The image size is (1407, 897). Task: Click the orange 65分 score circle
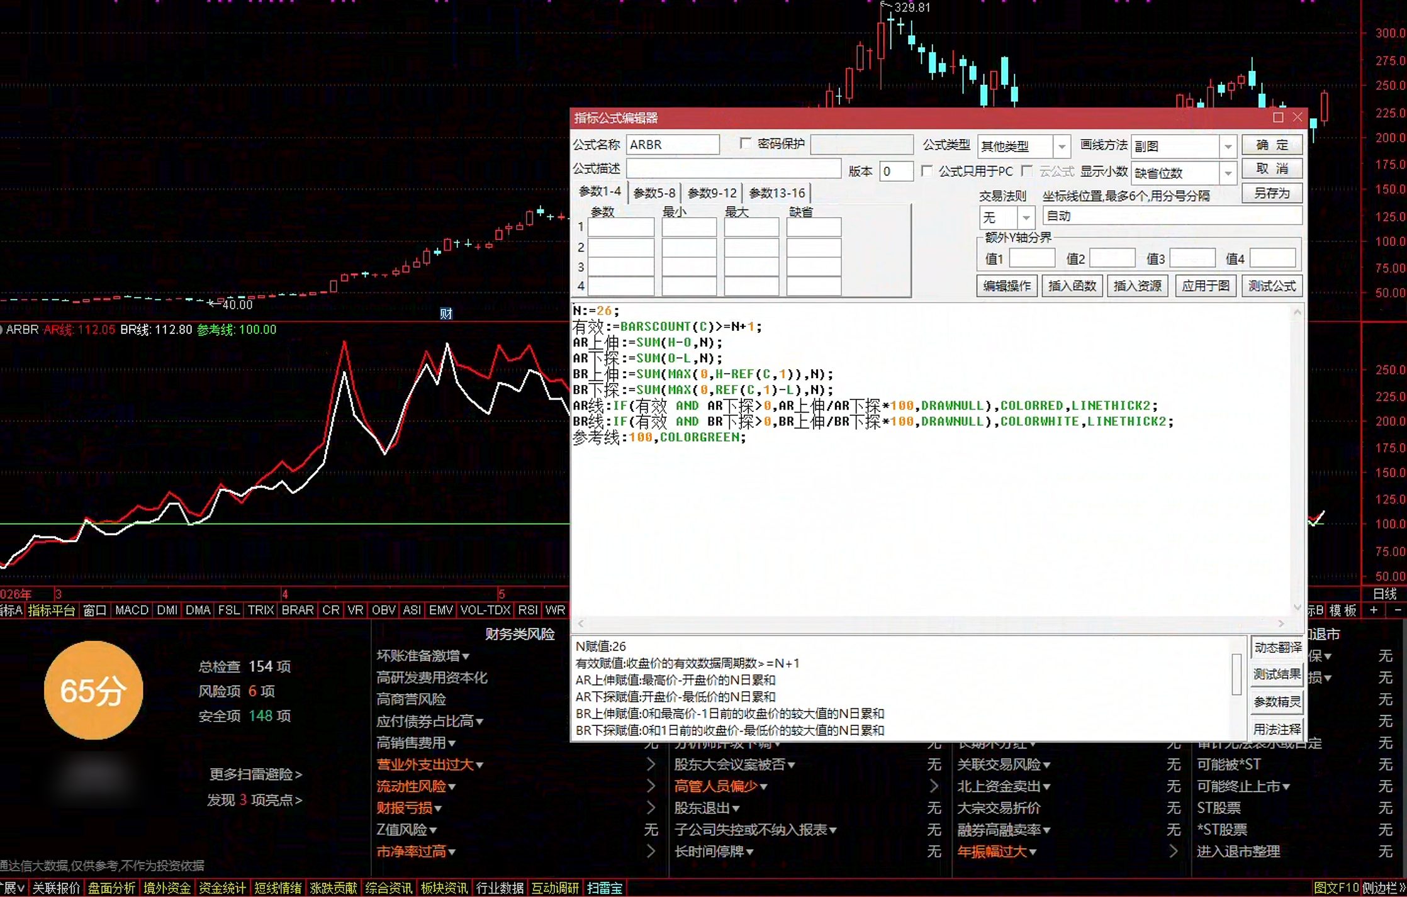(x=93, y=691)
